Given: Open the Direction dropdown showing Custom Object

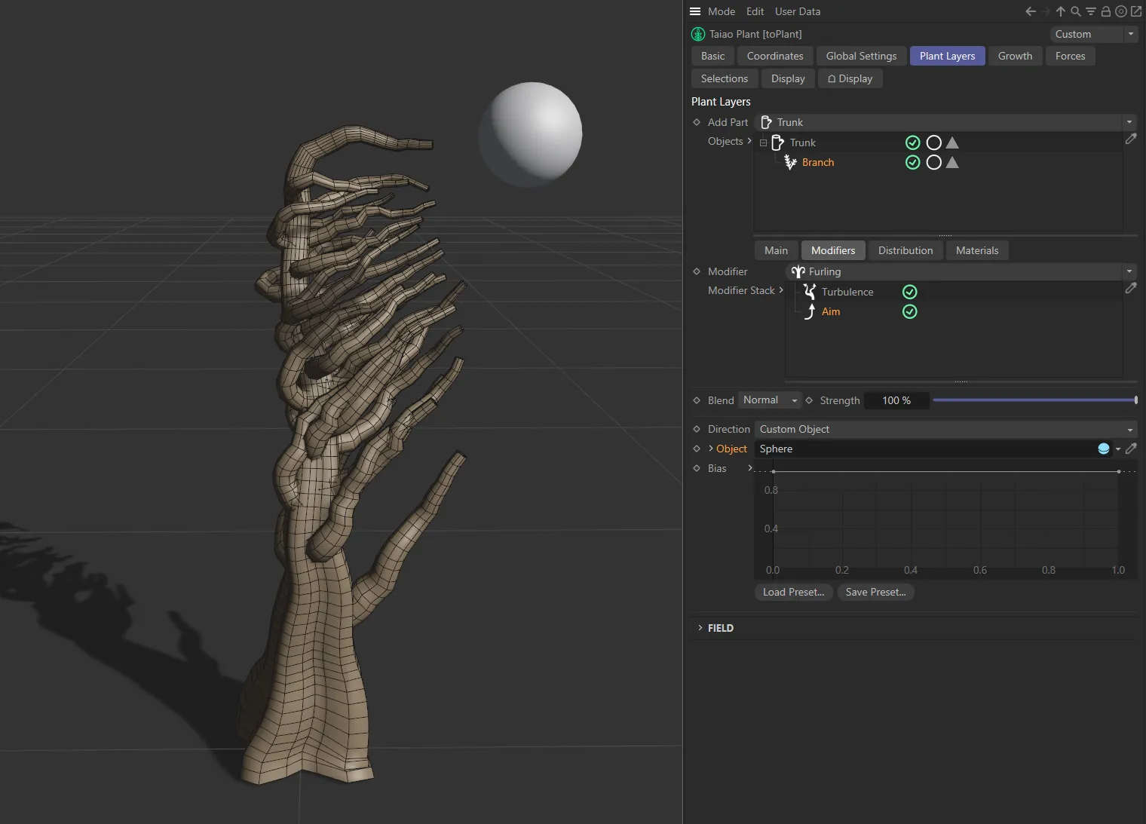Looking at the screenshot, I should tap(945, 429).
